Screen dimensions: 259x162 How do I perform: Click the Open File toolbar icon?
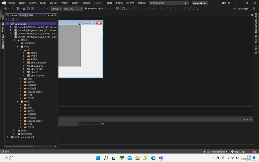24,9
